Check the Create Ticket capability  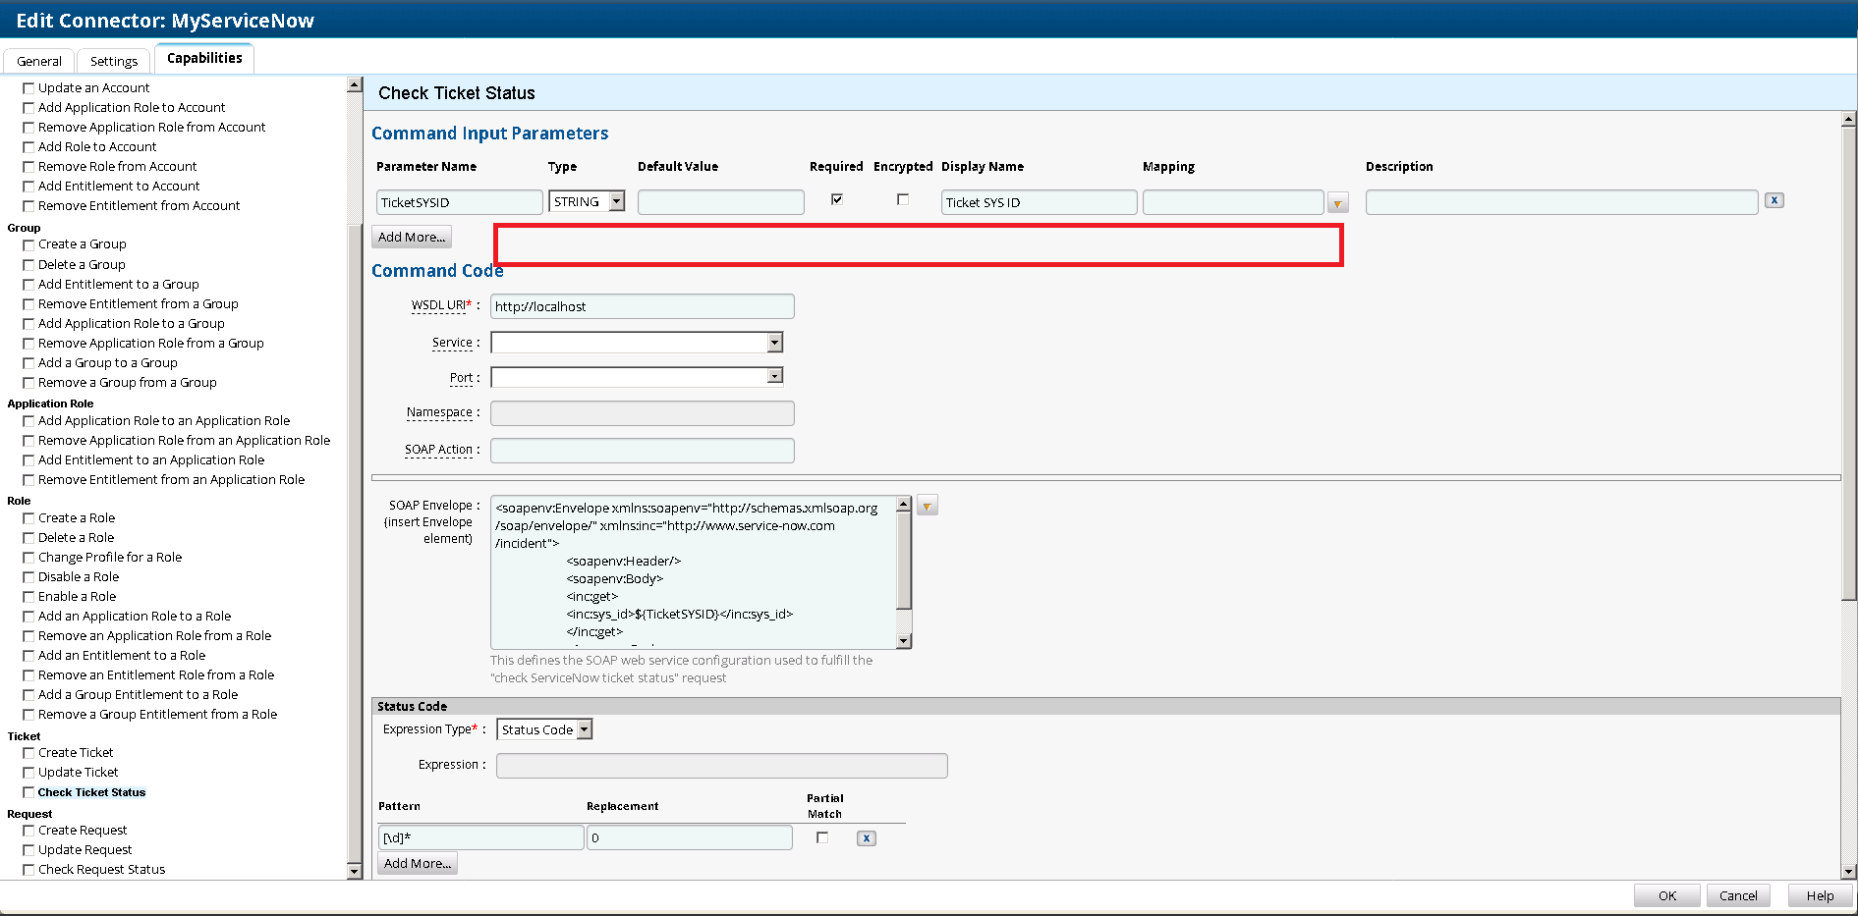29,753
